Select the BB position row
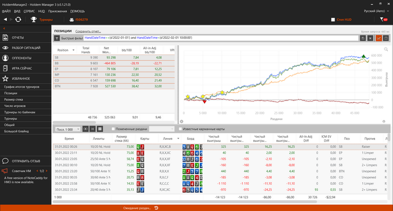393x211 pixels. point(114,63)
